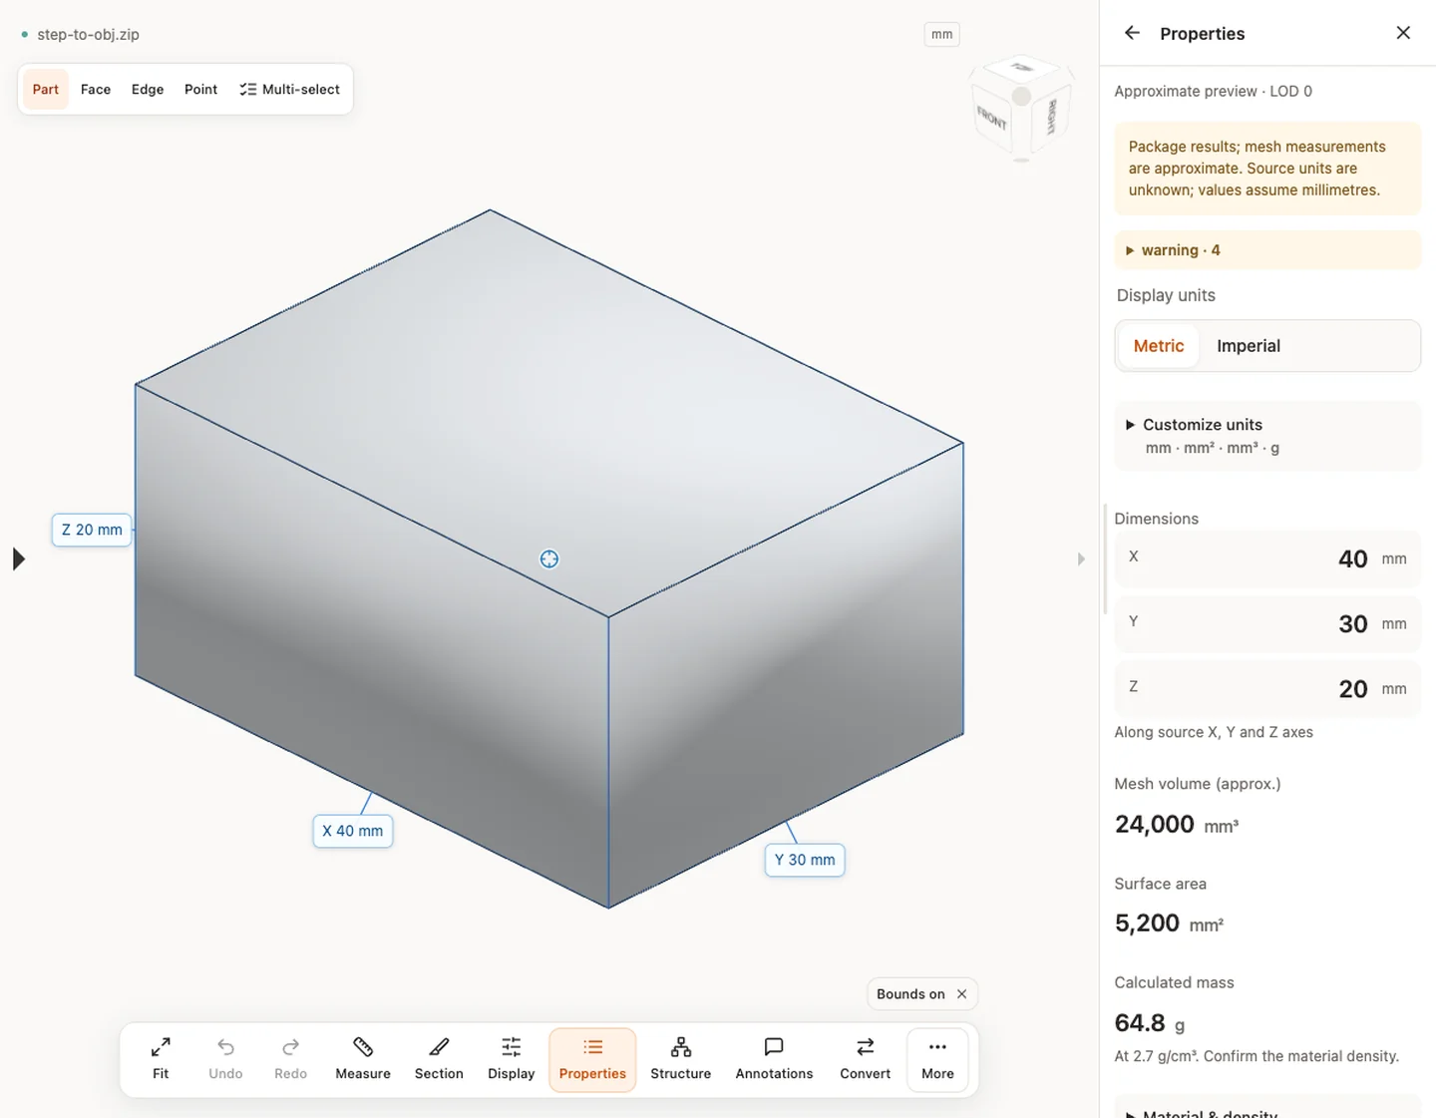Expand Customize units section
Image resolution: width=1436 pixels, height=1118 pixels.
1267,436
